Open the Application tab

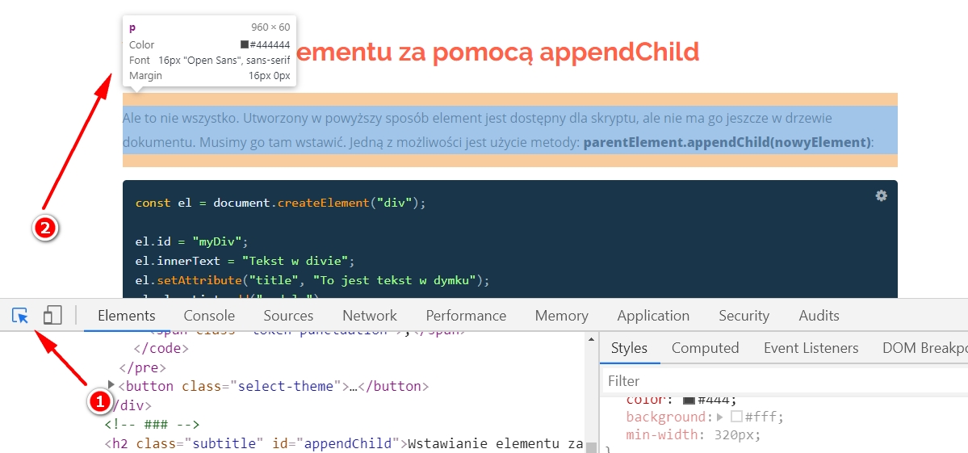tap(653, 316)
